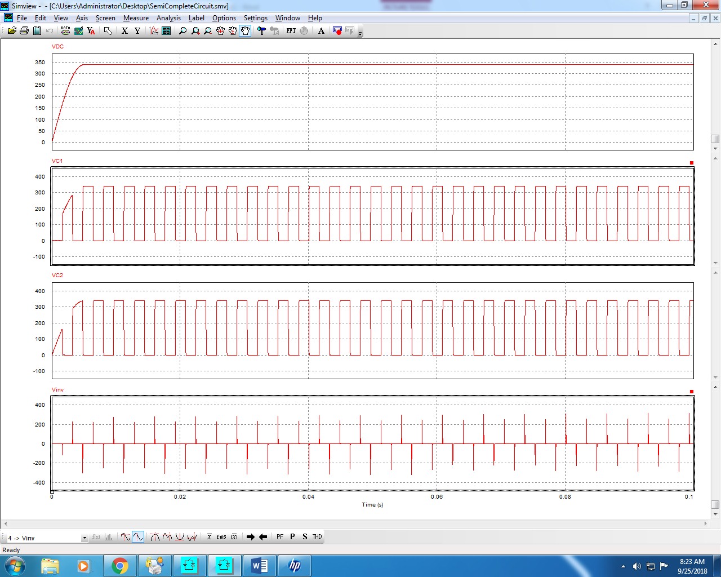721x577 pixels.
Task: Click the average x-bar icon
Action: (x=209, y=537)
